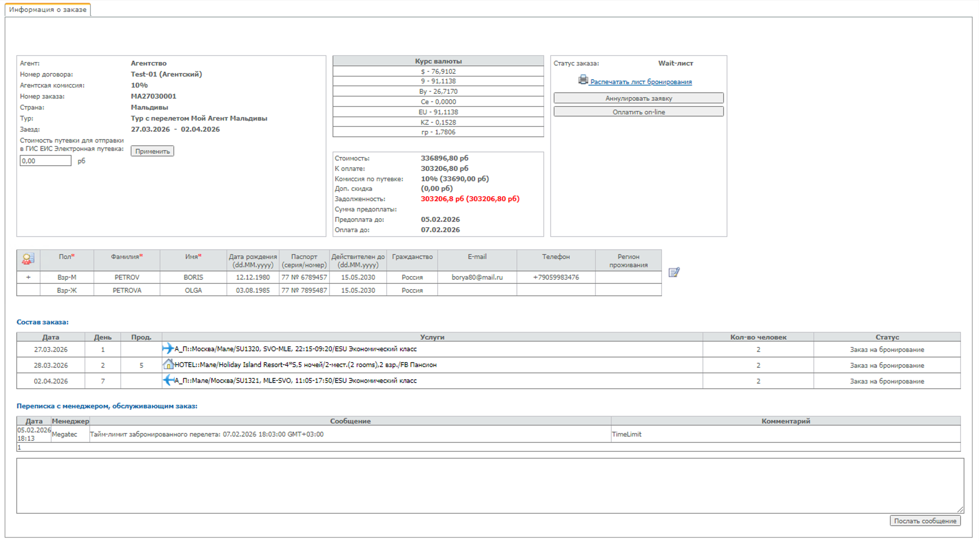Viewport: 979px width, 541px height.
Task: Click 'Аннулировать заявку' button
Action: coord(638,98)
